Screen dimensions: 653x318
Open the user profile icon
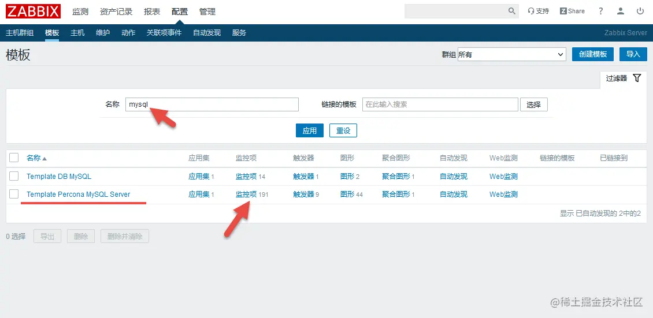621,11
